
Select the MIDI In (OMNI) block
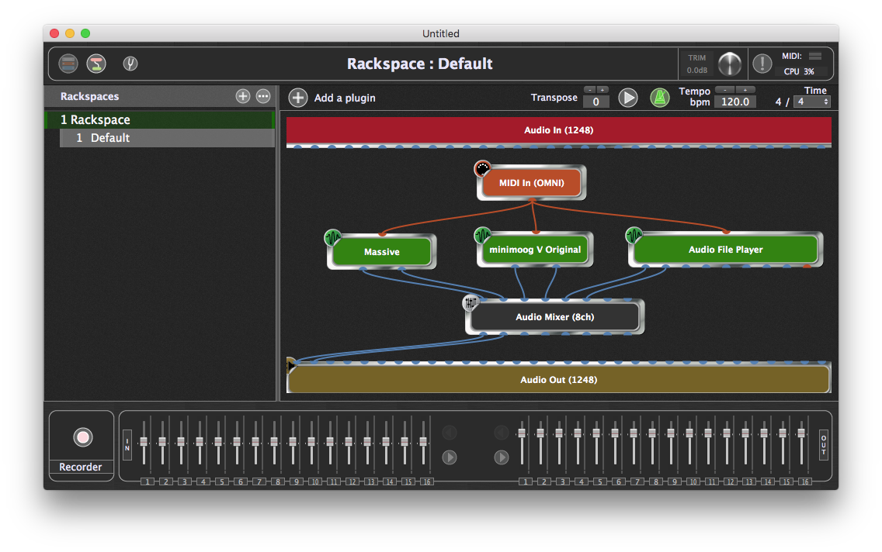tap(532, 182)
